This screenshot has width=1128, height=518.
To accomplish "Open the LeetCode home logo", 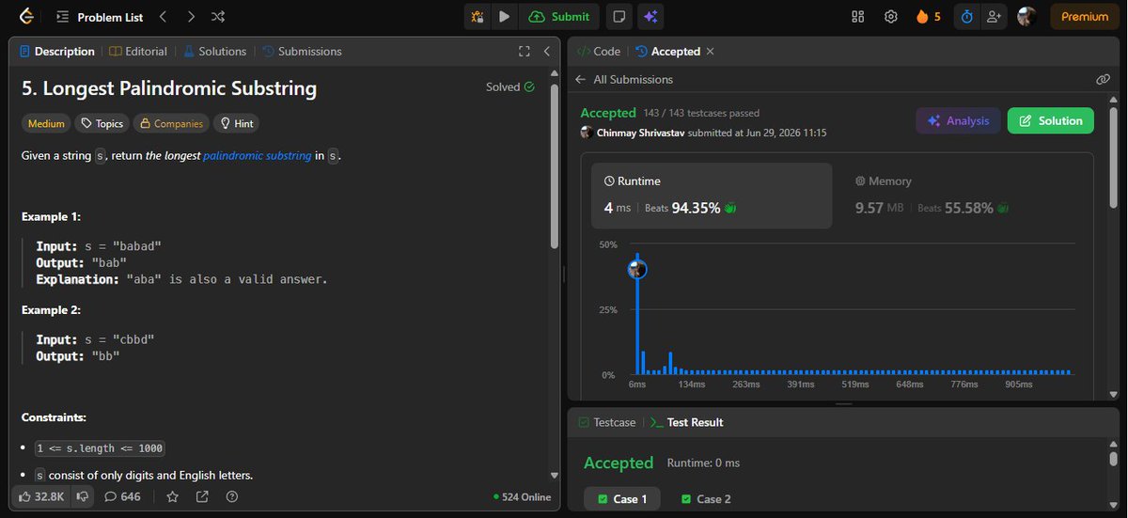I will [25, 16].
